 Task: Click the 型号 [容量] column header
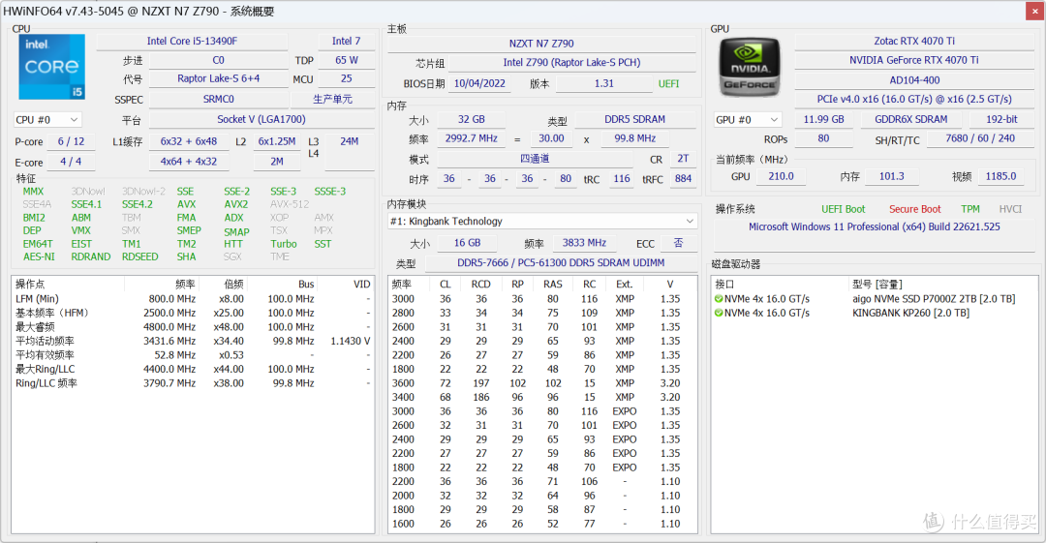(x=877, y=285)
